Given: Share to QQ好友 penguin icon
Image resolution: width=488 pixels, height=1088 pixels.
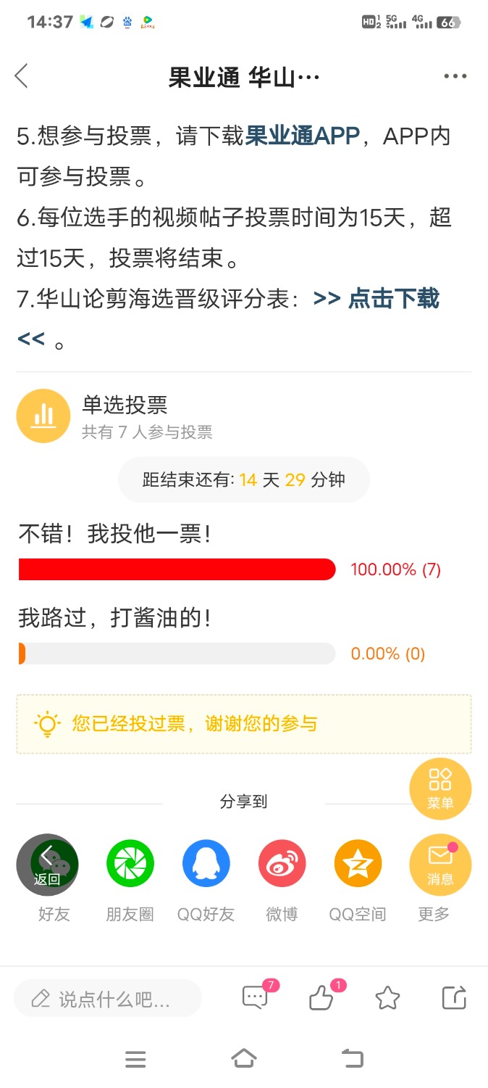Looking at the screenshot, I should click(206, 863).
